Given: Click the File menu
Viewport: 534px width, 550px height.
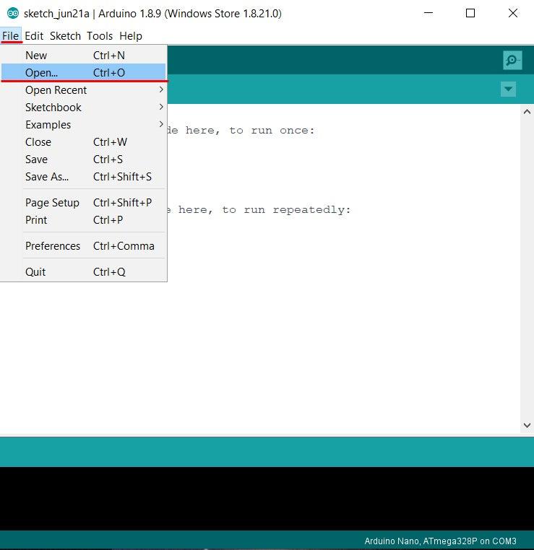Looking at the screenshot, I should pyautogui.click(x=11, y=36).
